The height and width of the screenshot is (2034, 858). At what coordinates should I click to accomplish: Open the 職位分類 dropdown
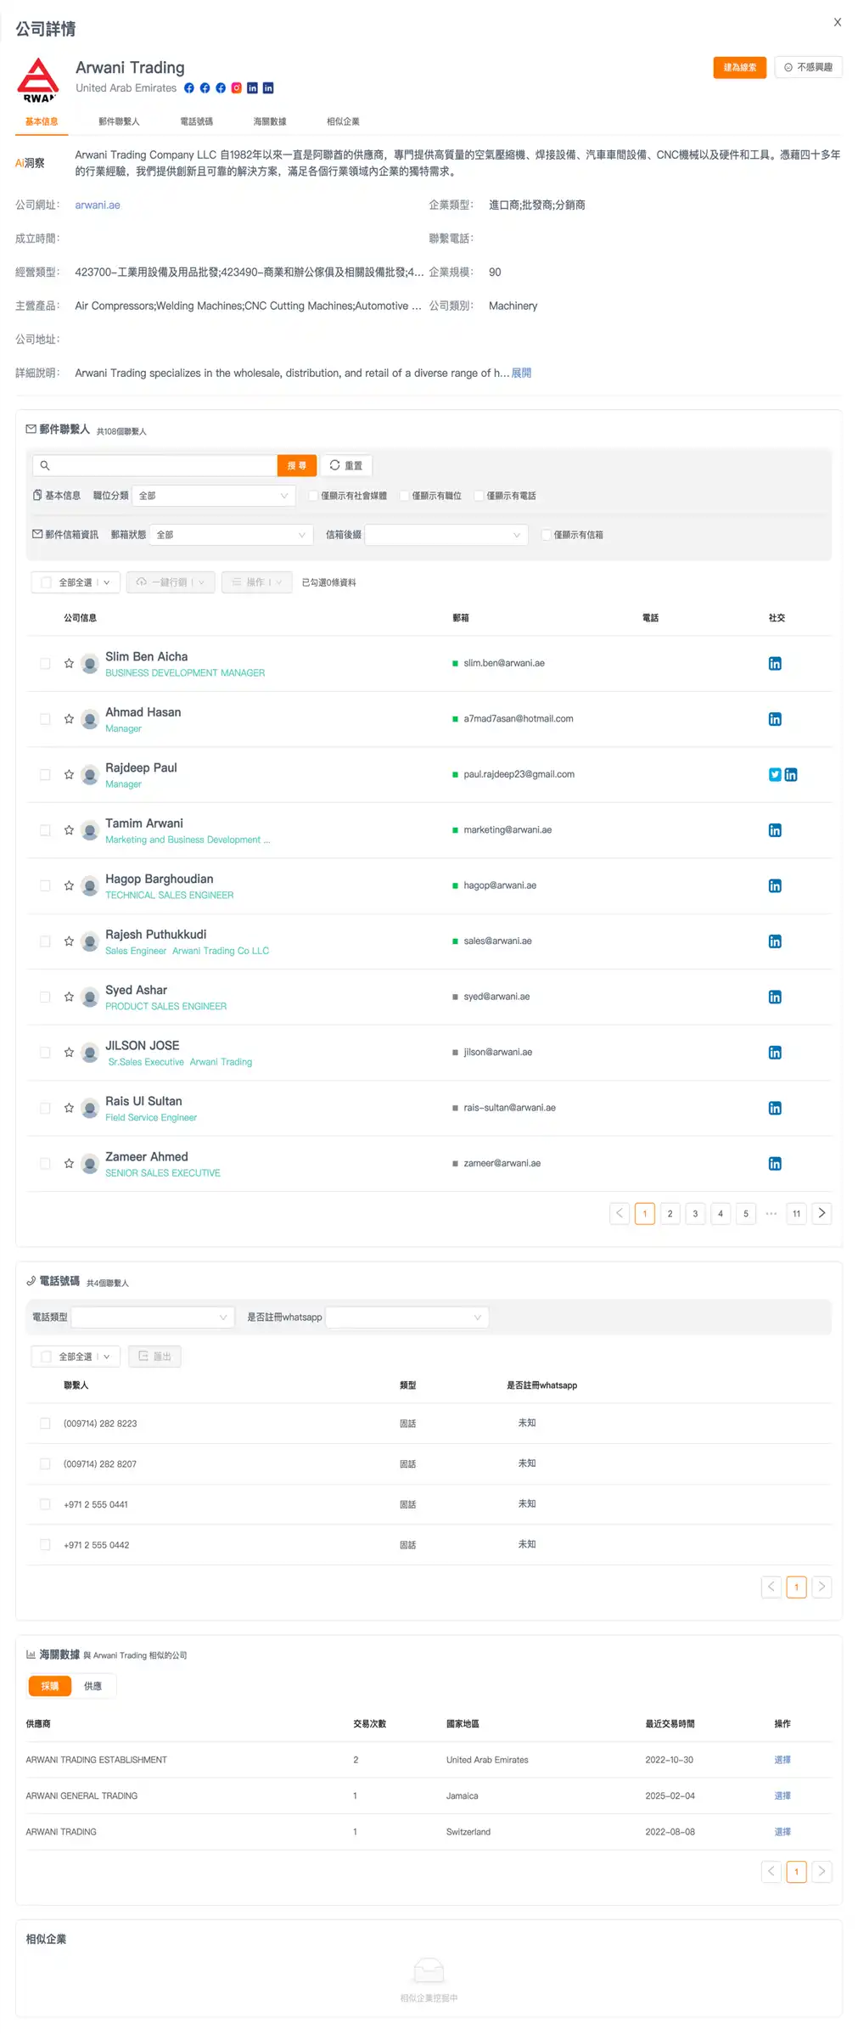[x=214, y=496]
